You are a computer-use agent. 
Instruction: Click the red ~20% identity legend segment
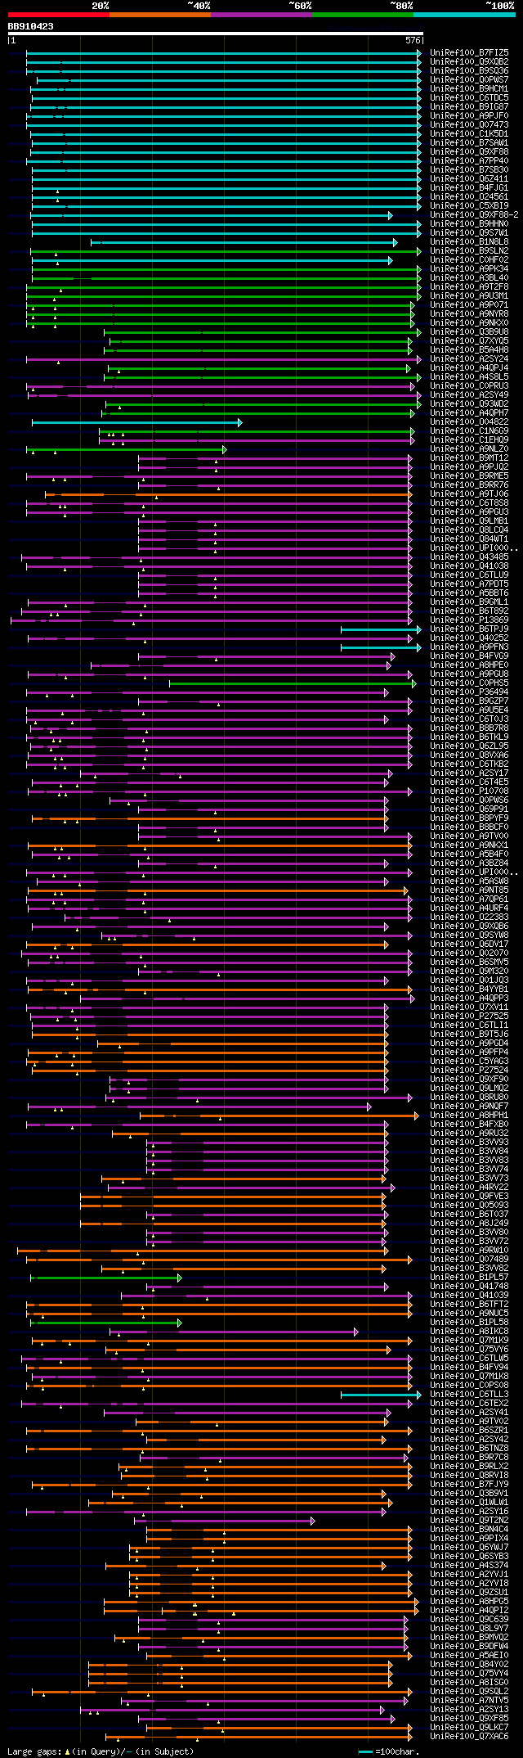tap(59, 15)
